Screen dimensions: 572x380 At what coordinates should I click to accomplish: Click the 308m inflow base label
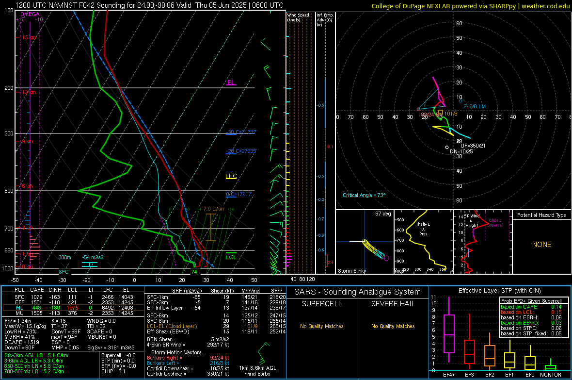click(64, 257)
